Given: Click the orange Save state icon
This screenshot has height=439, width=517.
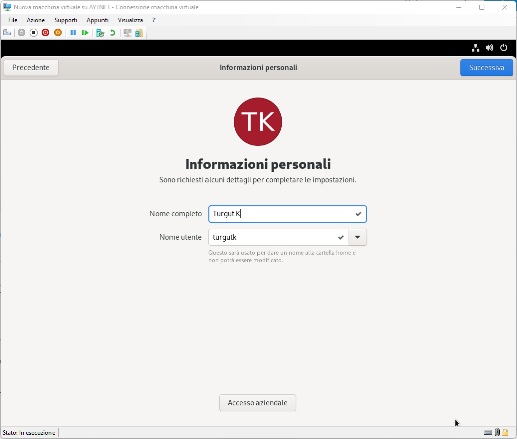Looking at the screenshot, I should click(58, 33).
